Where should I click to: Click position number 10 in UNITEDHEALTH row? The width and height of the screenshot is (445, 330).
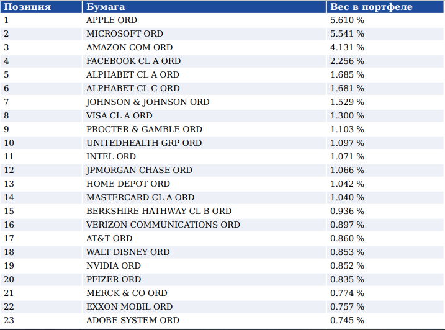pyautogui.click(x=9, y=143)
